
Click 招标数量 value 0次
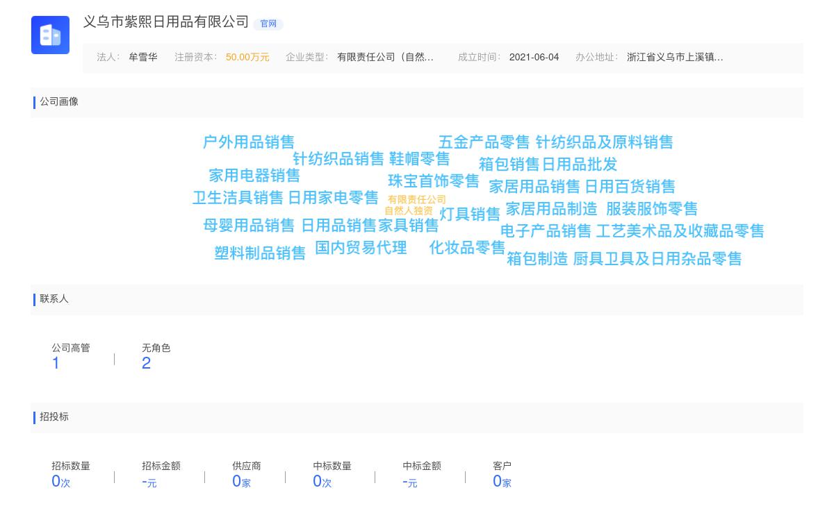(60, 482)
